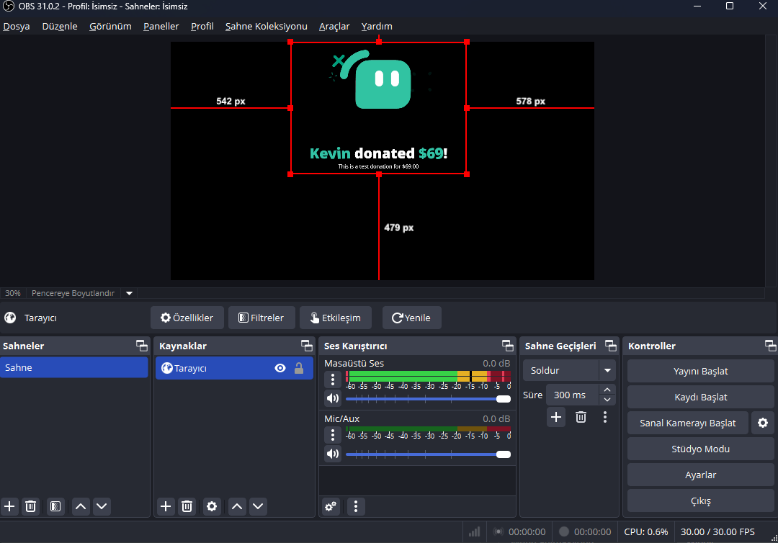778x543 pixels.
Task: Click 30.00 / 30.00 FPS status text
Action: [x=717, y=531]
